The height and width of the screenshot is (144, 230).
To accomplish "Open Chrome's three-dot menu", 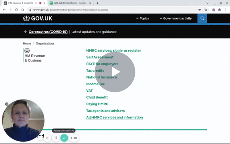I will coord(226,10).
